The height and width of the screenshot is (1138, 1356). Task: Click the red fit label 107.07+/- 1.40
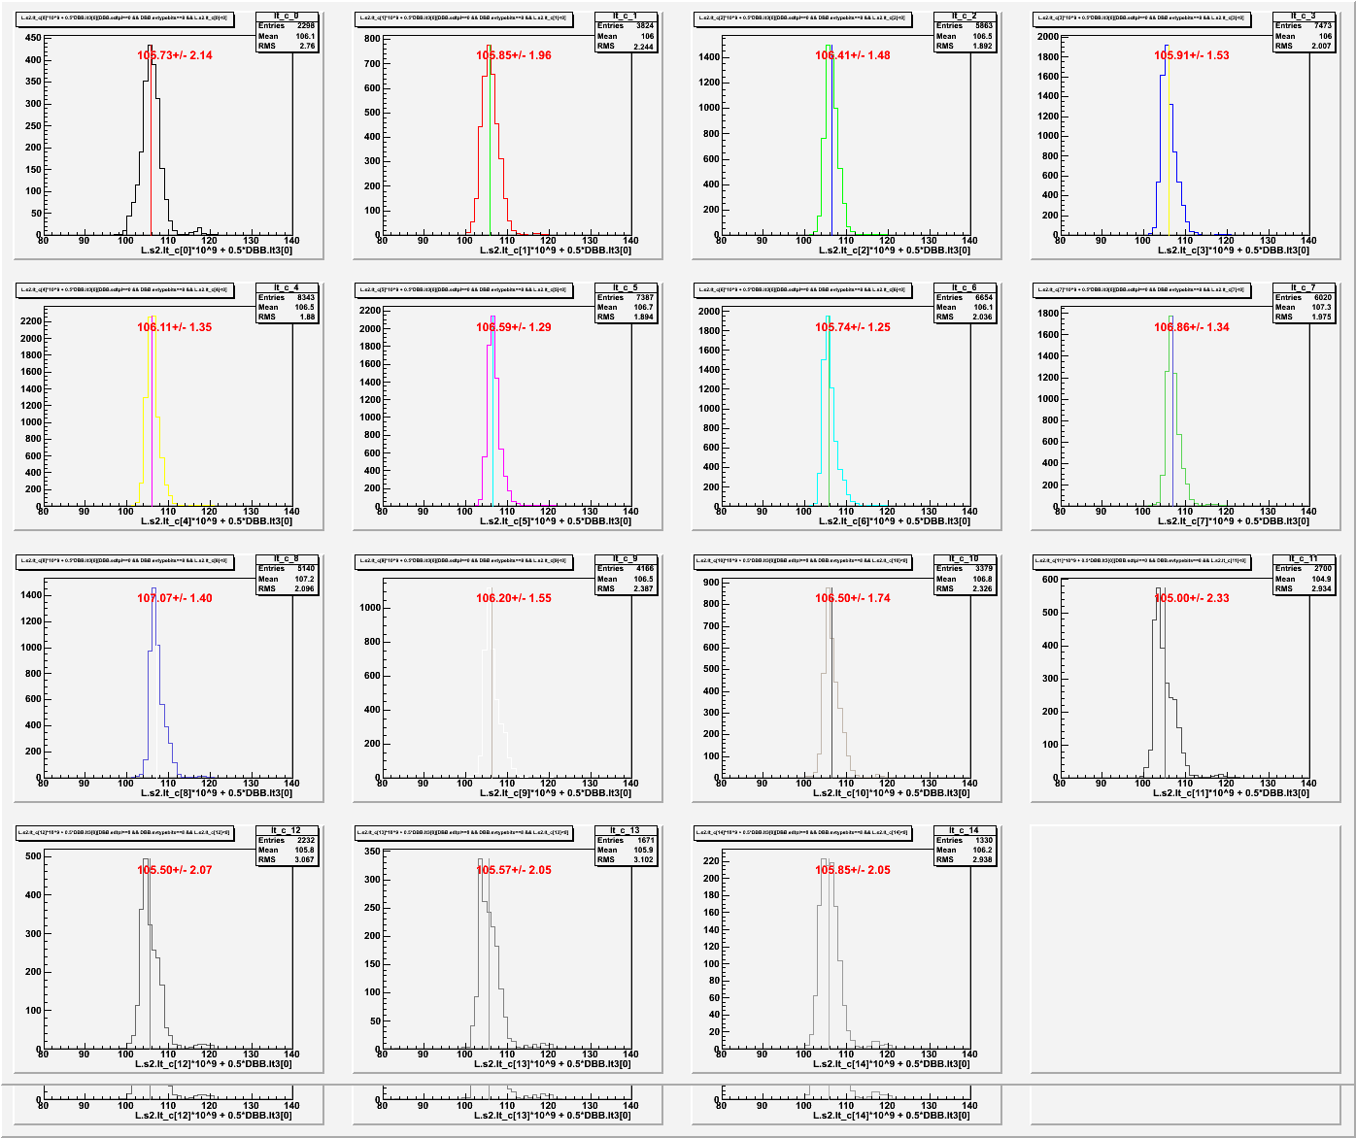[x=175, y=598]
